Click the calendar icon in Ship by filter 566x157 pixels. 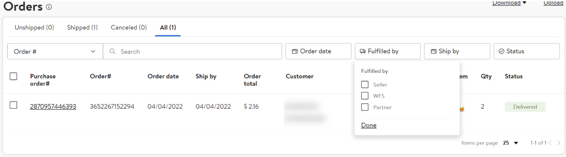click(x=434, y=51)
